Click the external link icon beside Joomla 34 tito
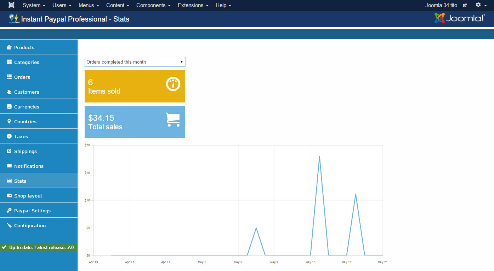This screenshot has height=271, width=494. (465, 6)
